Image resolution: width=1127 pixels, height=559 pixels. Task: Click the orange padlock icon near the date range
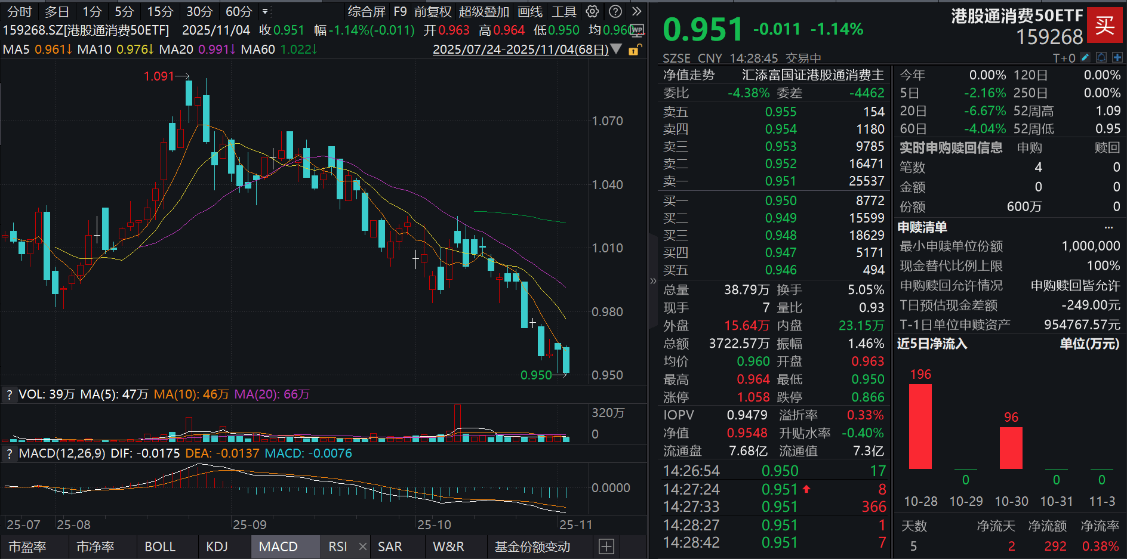[635, 50]
